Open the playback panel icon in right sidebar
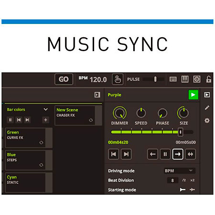 (207, 95)
